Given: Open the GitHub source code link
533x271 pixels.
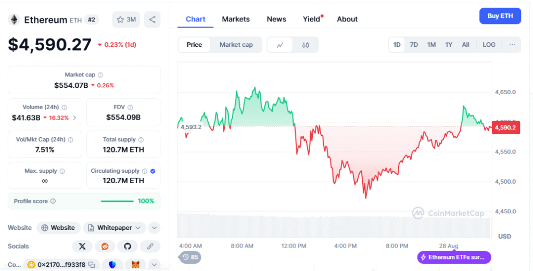Looking at the screenshot, I should coord(128,246).
